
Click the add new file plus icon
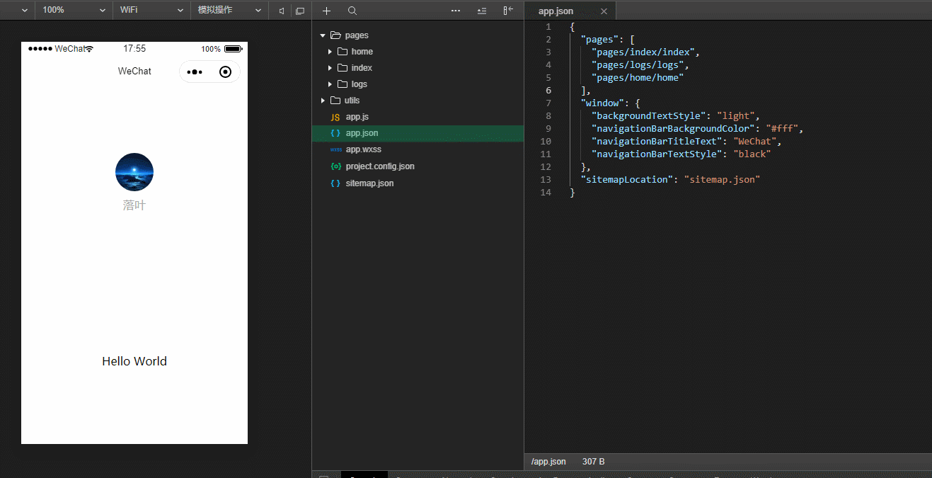tap(326, 11)
